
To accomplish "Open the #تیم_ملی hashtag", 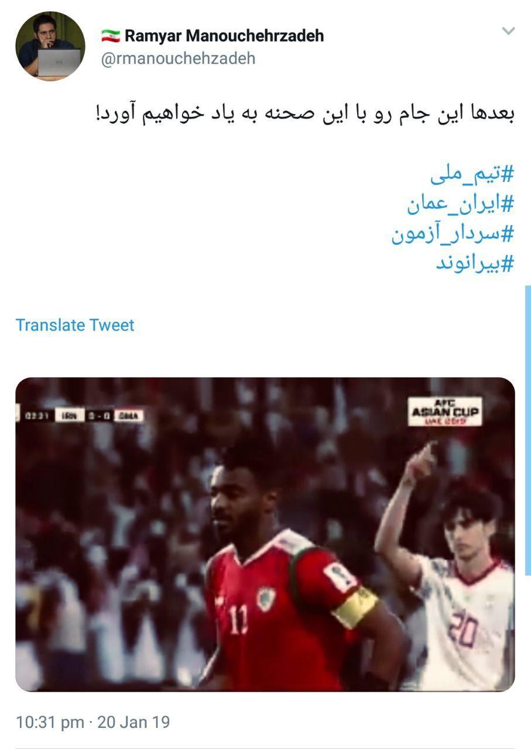I will point(472,174).
